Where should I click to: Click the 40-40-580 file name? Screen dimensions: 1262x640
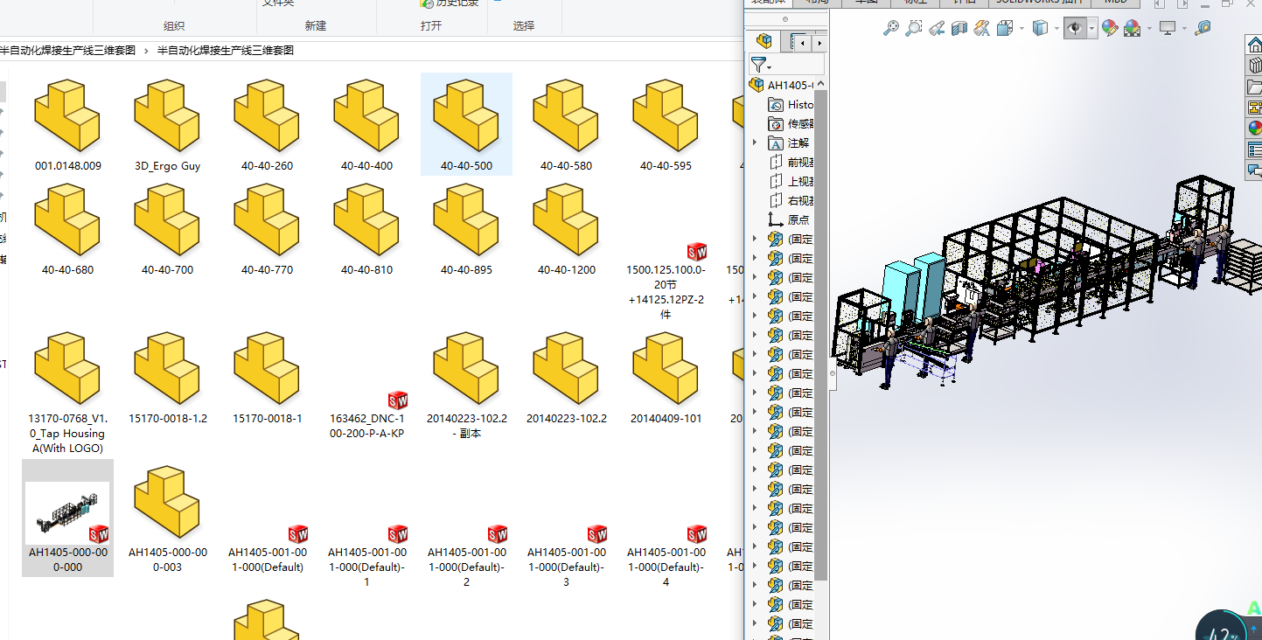click(x=567, y=166)
